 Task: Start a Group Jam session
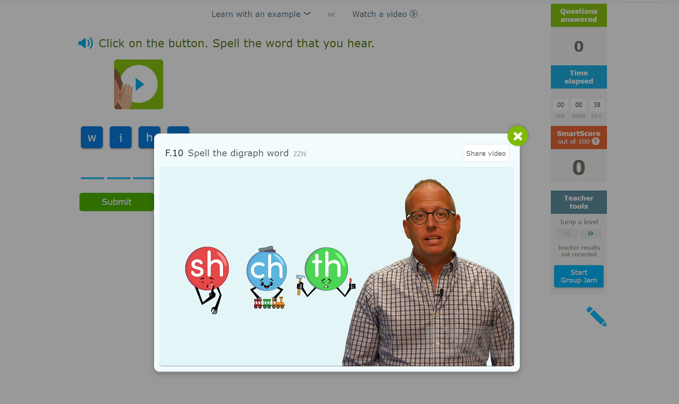click(579, 276)
